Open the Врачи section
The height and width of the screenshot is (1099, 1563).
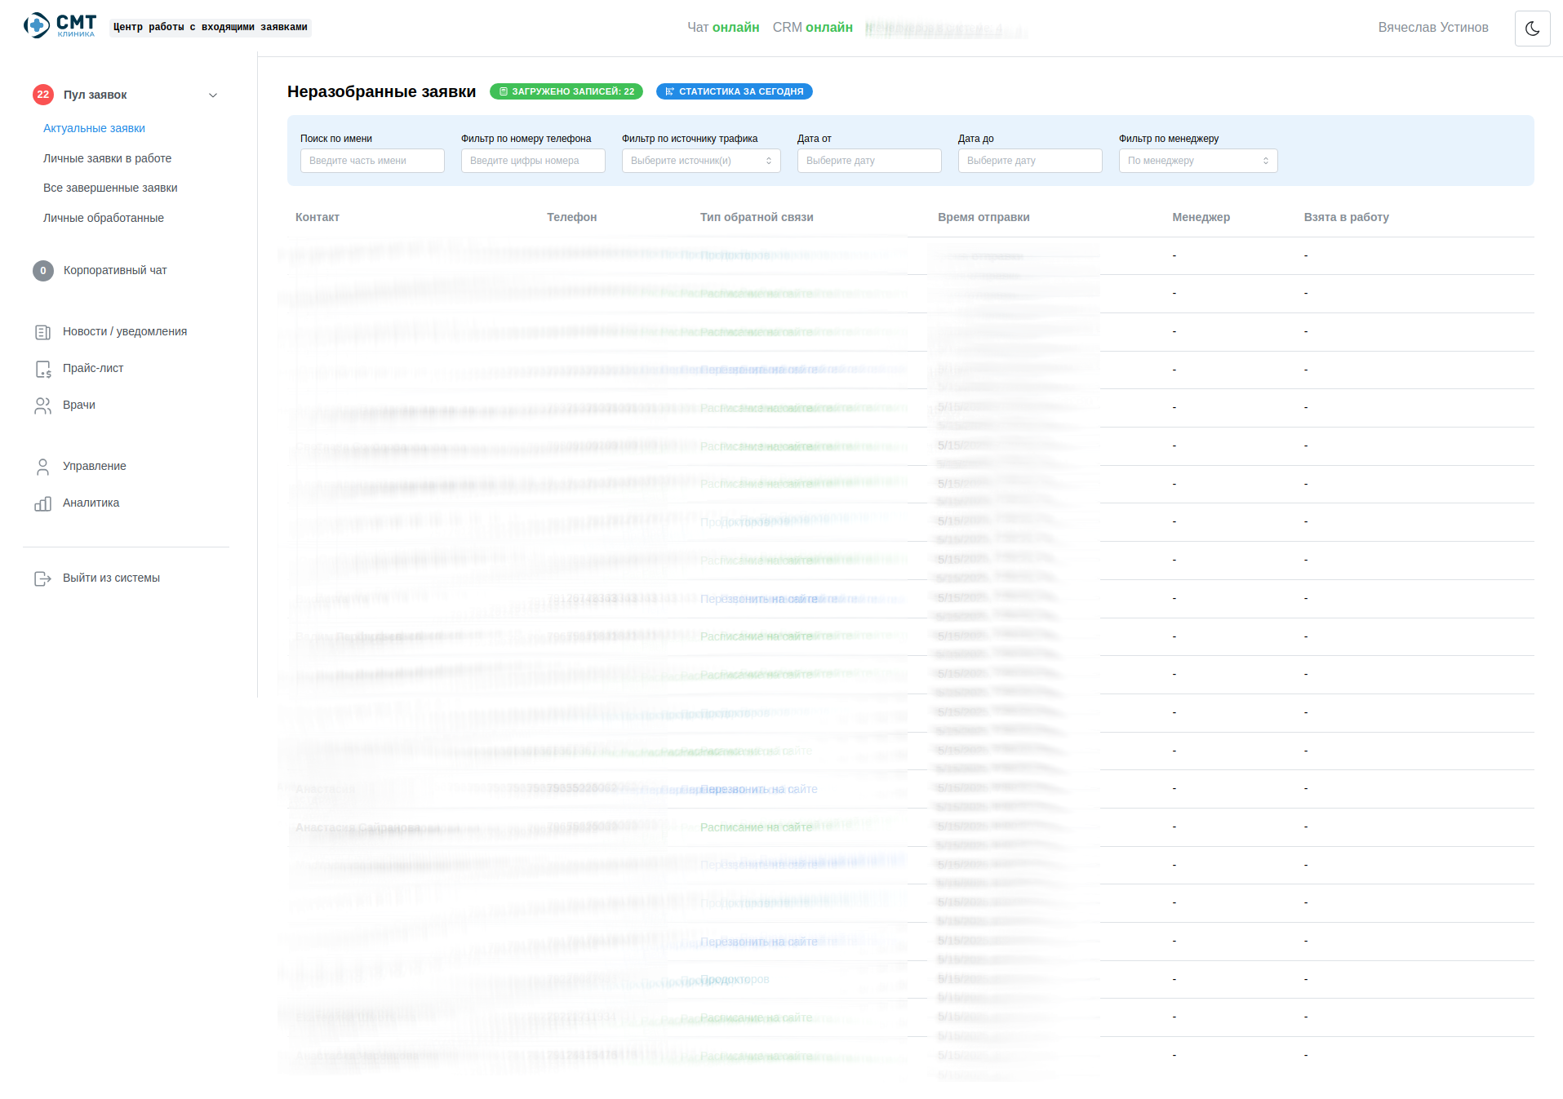[78, 405]
